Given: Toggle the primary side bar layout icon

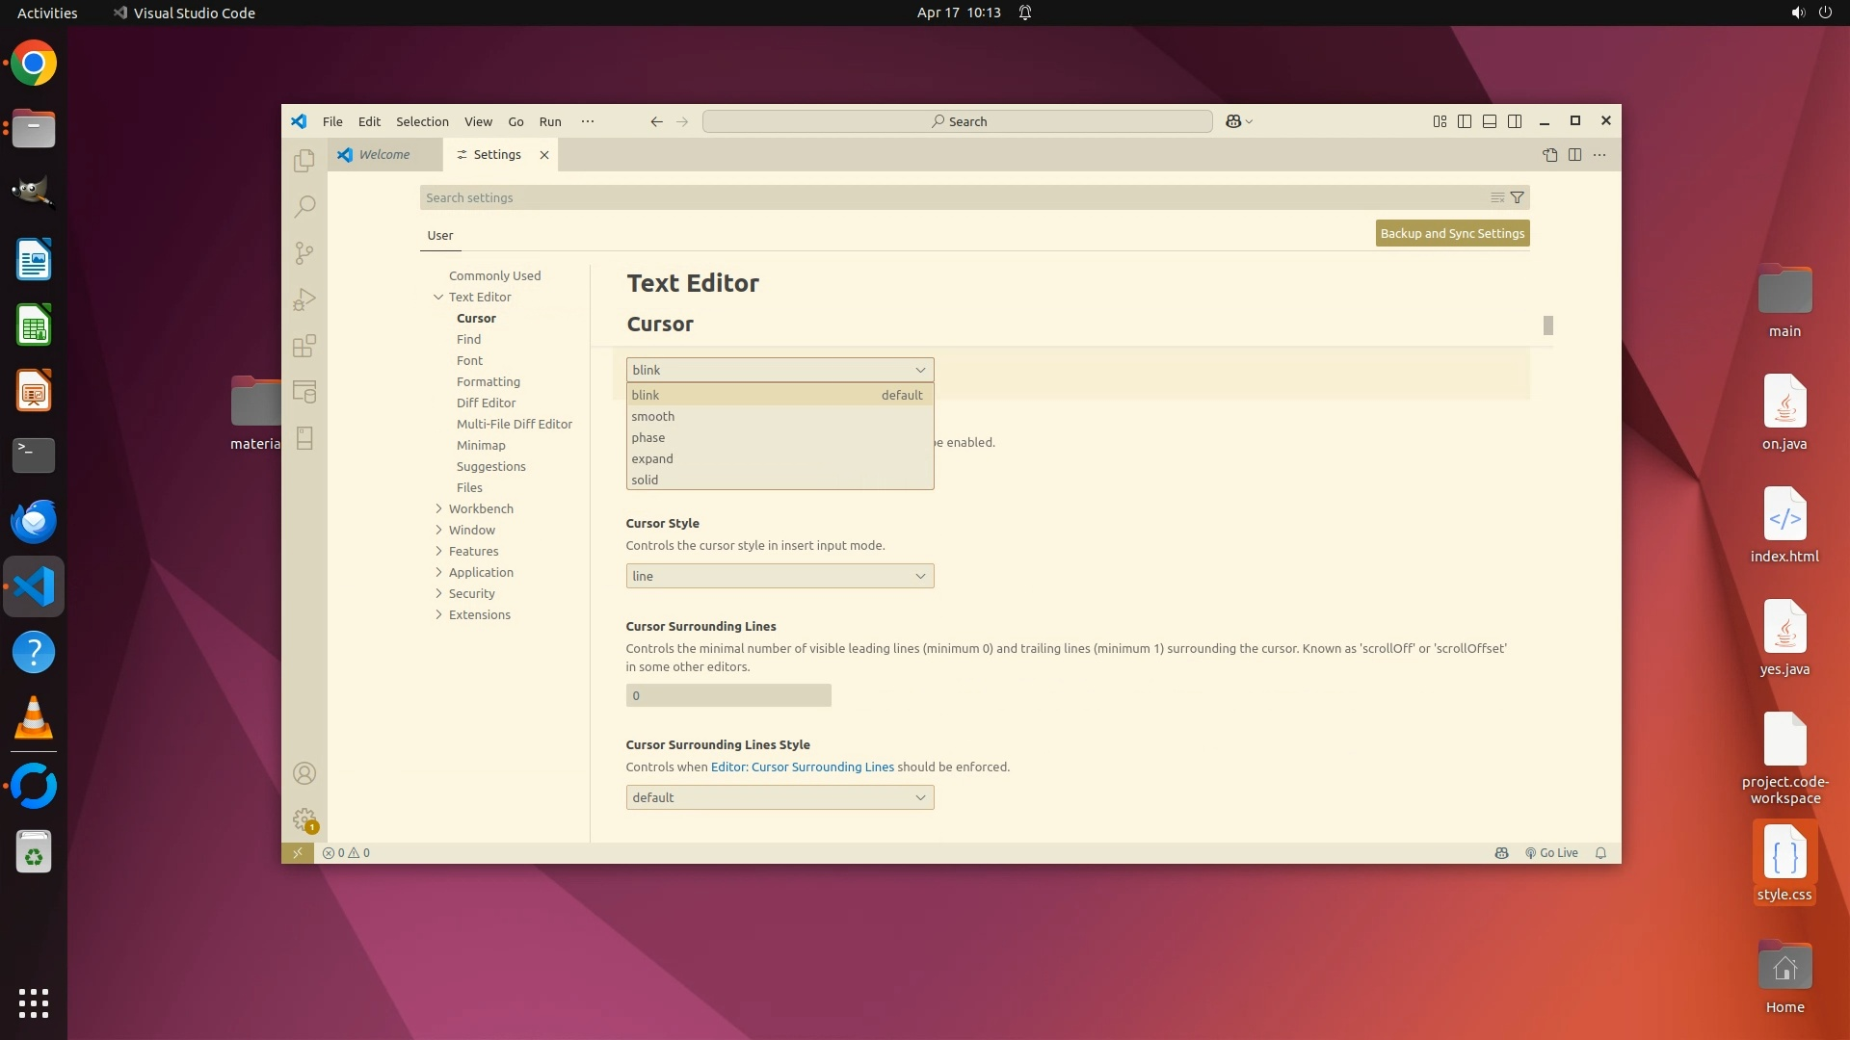Looking at the screenshot, I should 1465,121.
